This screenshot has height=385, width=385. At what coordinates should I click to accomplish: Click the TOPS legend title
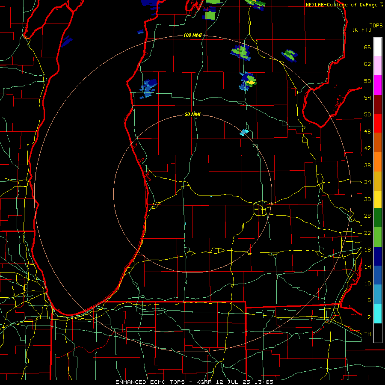click(x=376, y=25)
